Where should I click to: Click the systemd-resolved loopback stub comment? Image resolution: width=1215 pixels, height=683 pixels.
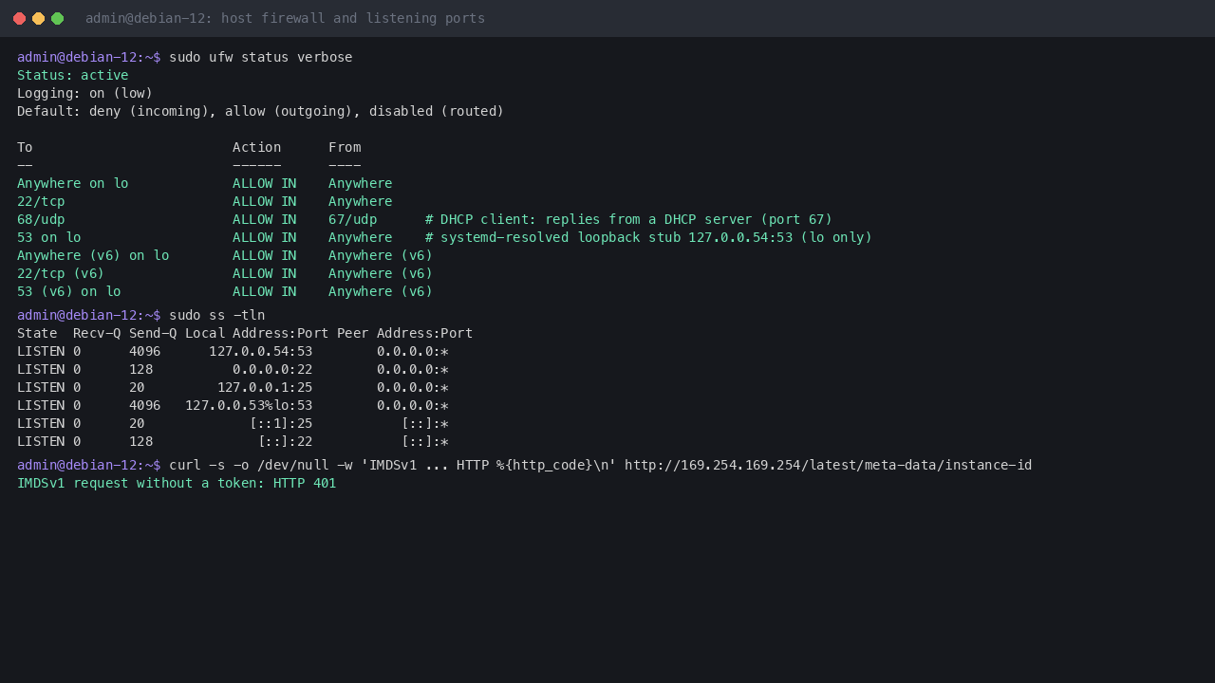tap(649, 237)
